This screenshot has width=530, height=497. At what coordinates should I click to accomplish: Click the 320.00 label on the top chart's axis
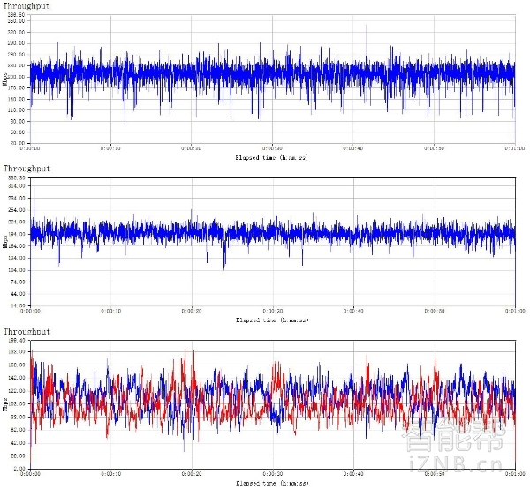coord(16,32)
